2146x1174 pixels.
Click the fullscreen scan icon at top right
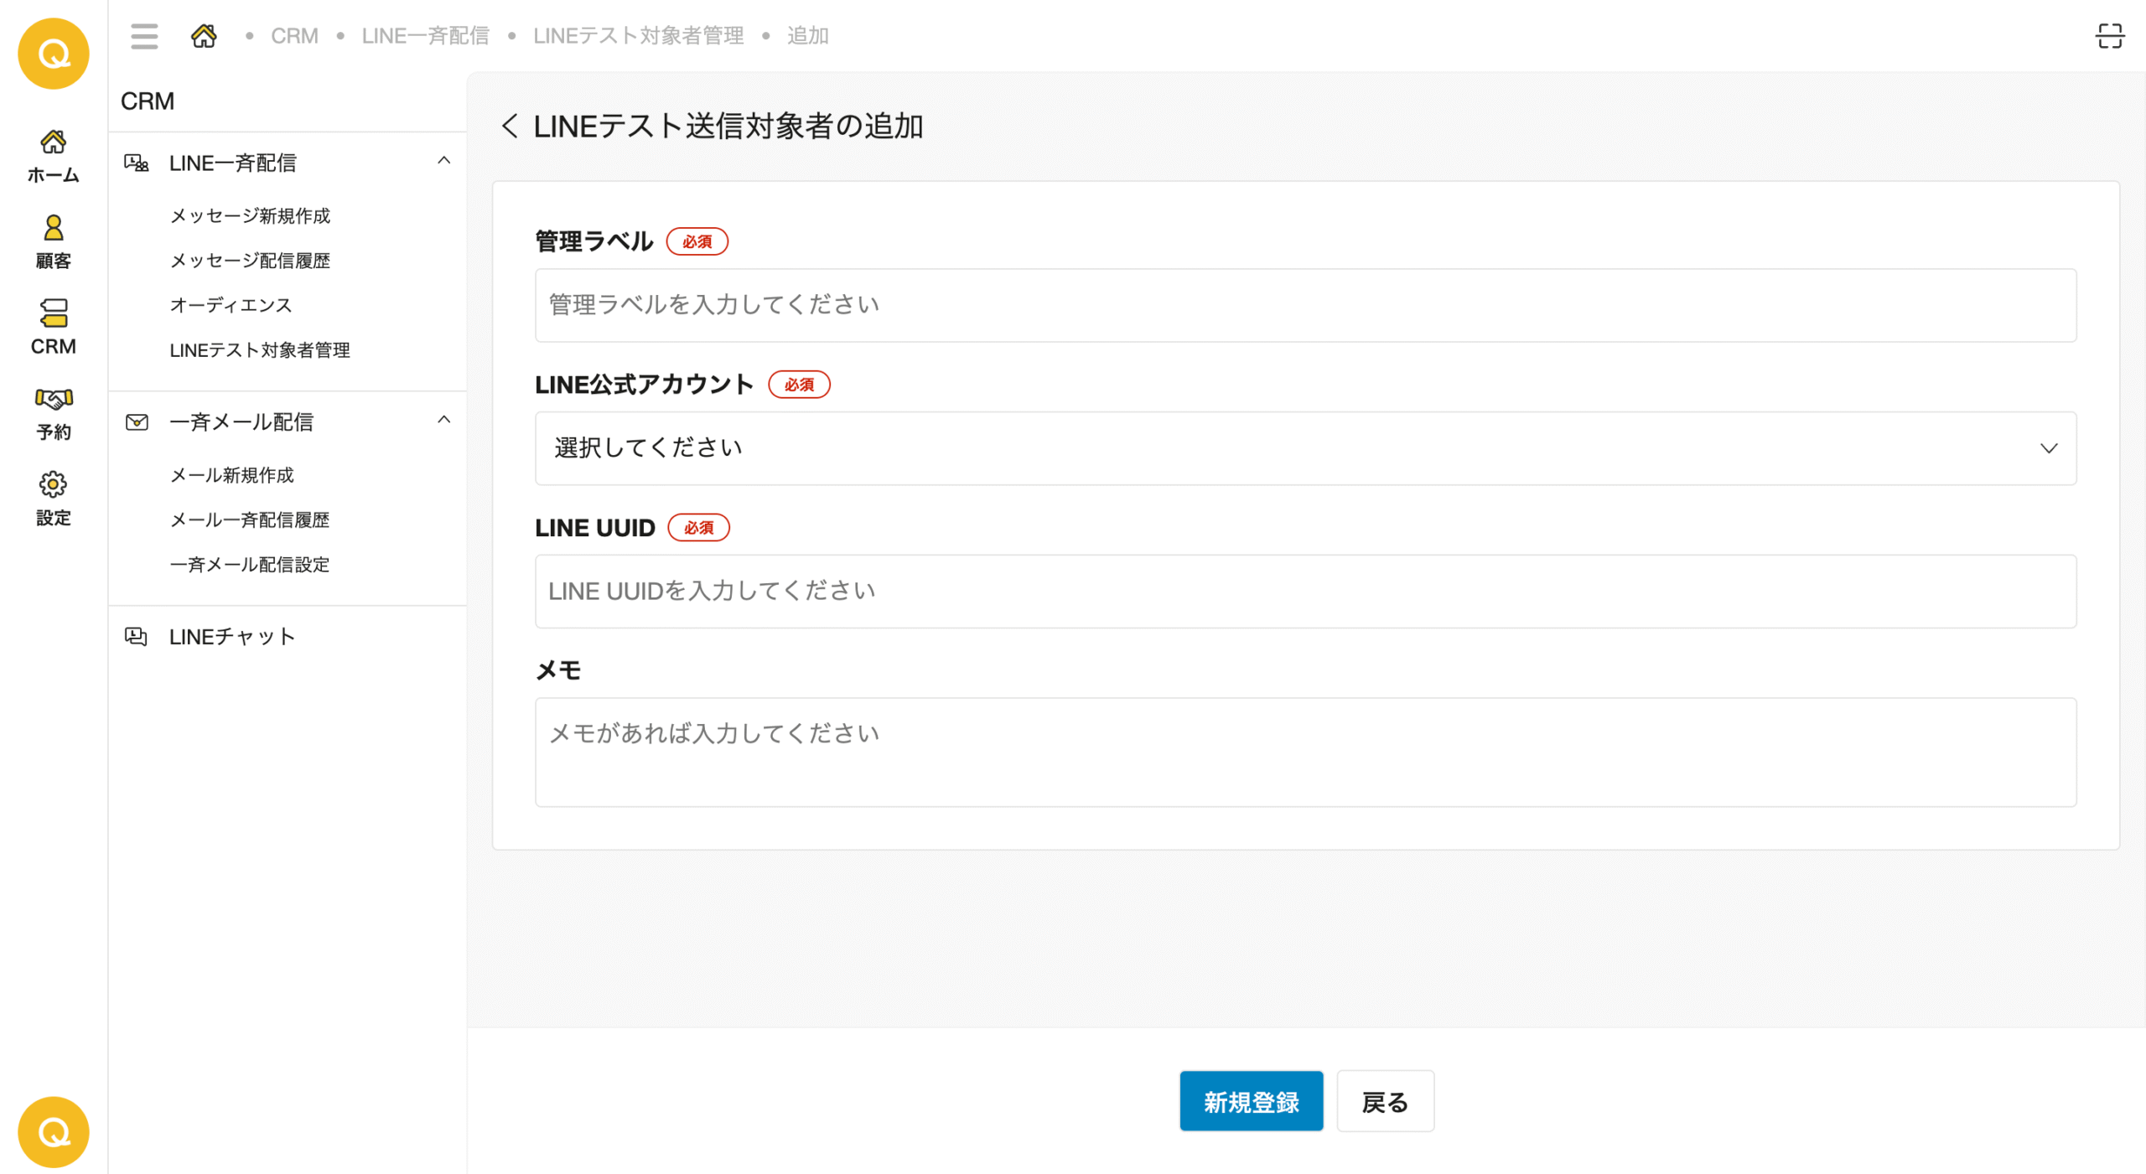[x=2109, y=36]
